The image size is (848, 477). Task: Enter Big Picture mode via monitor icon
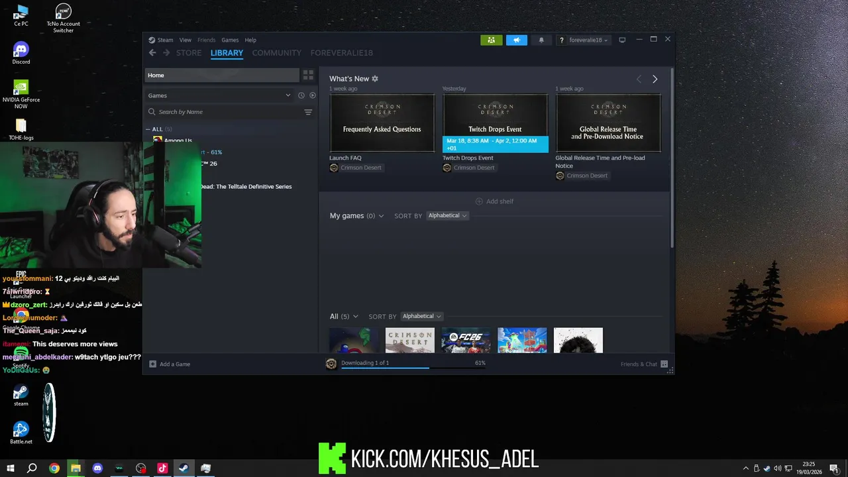(x=622, y=40)
